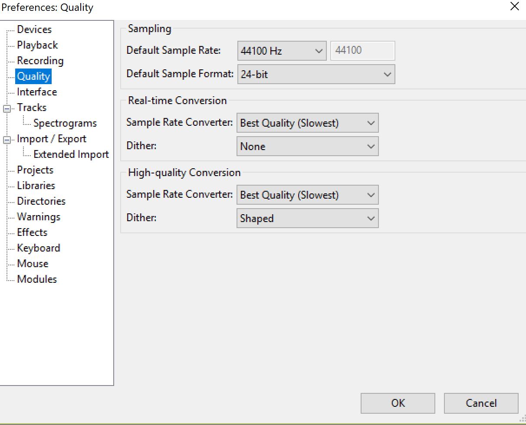The image size is (526, 425).
Task: Click the Default Sample Rate label
Action: coord(174,50)
